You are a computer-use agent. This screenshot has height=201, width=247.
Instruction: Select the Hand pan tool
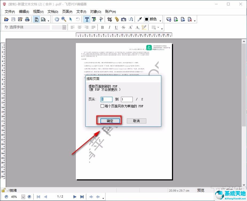pyautogui.click(x=57, y=19)
